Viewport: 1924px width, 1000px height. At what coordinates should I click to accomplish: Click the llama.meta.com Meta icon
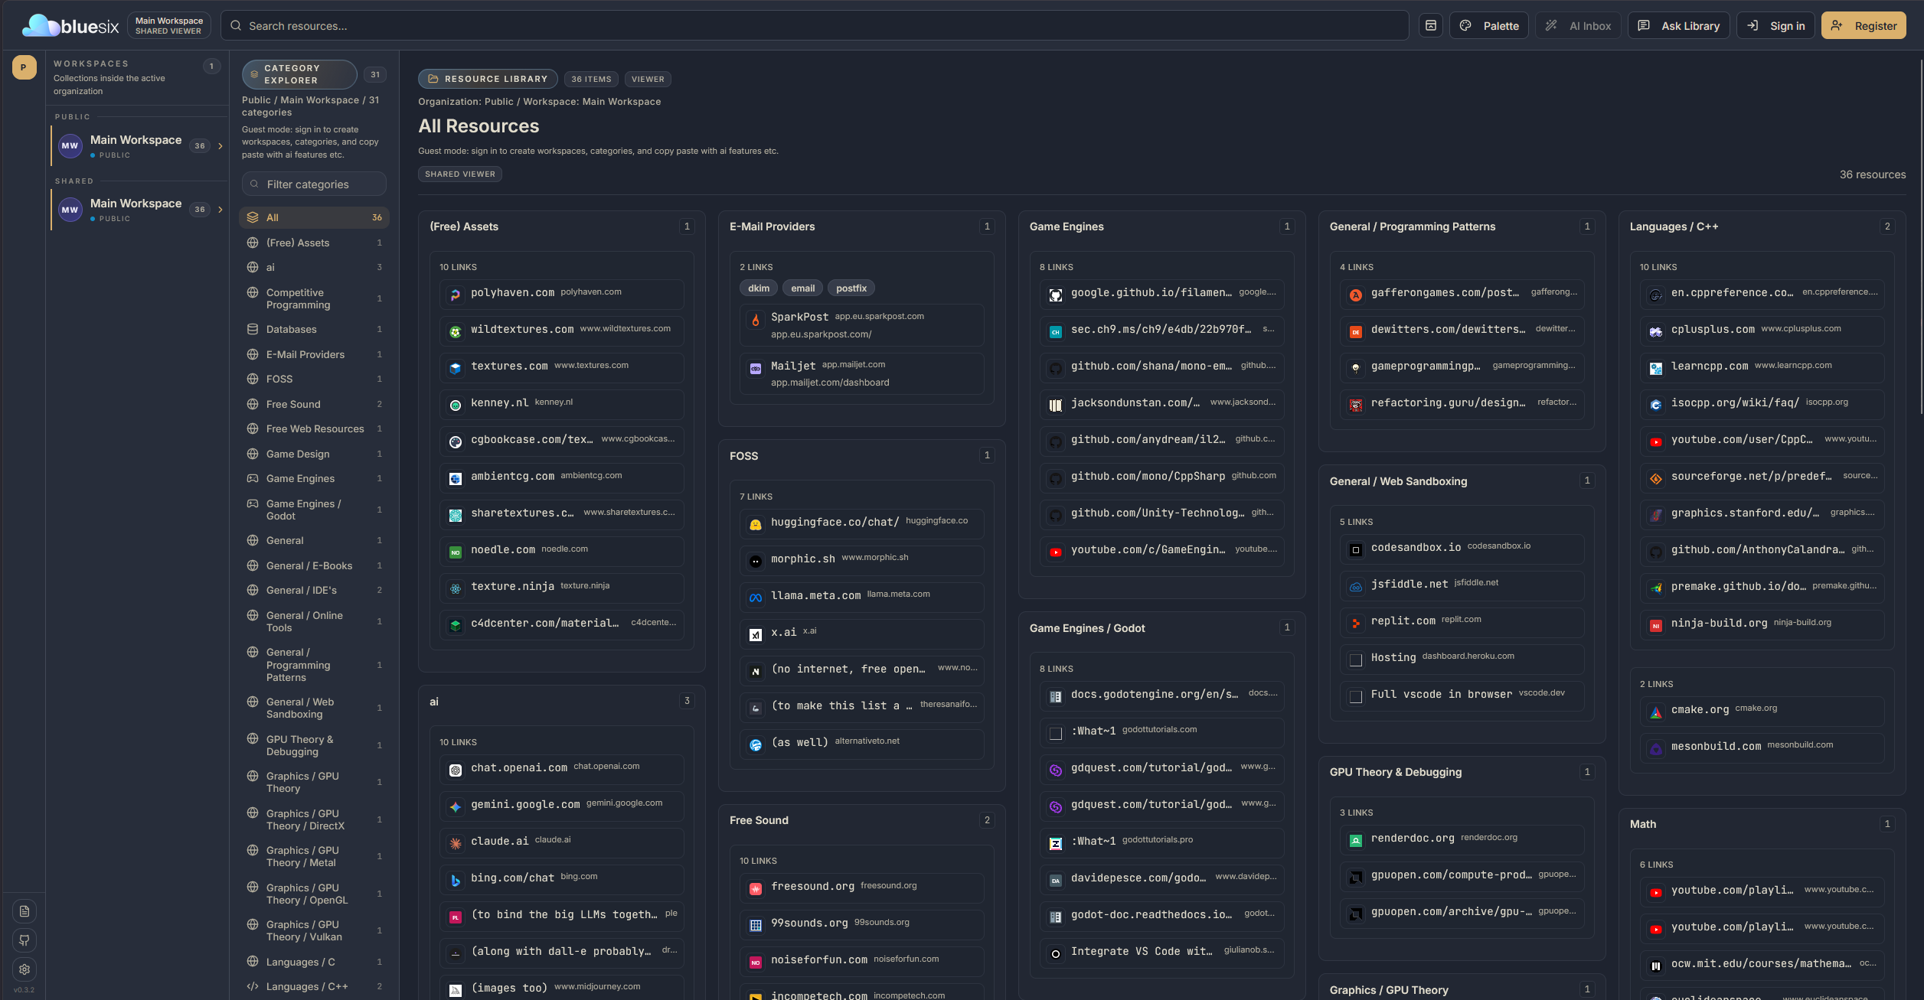pyautogui.click(x=756, y=598)
